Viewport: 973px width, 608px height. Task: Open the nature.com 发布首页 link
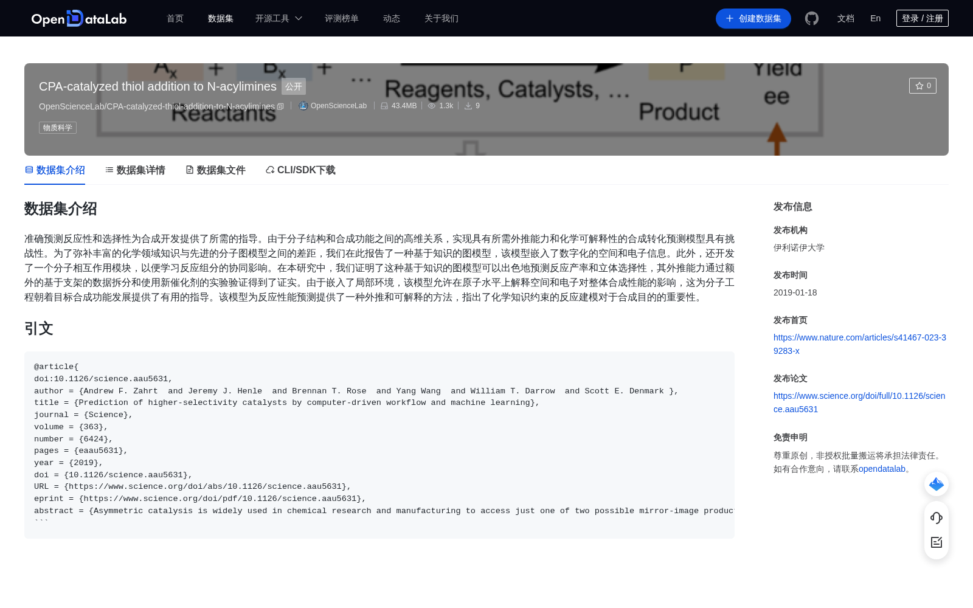tap(860, 344)
